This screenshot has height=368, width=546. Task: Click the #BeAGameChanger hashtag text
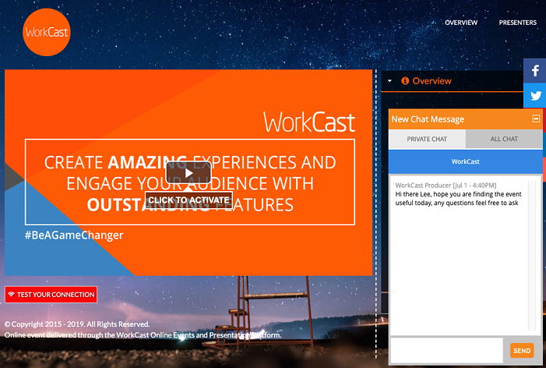tap(74, 235)
